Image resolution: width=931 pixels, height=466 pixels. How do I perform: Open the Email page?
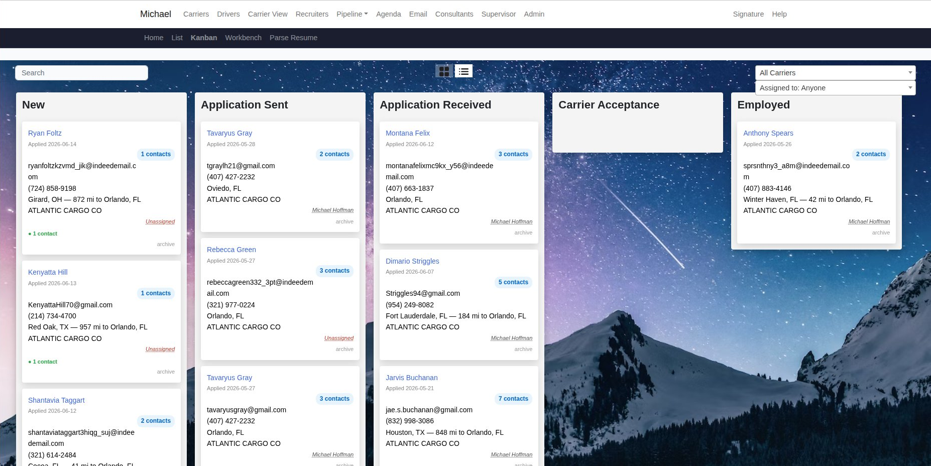(418, 14)
